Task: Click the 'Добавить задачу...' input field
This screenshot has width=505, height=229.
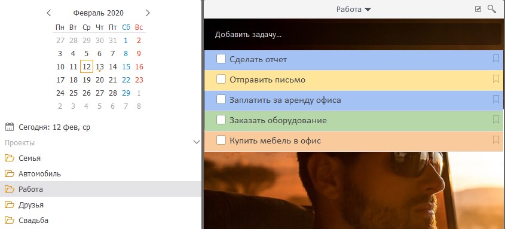Action: pos(353,35)
